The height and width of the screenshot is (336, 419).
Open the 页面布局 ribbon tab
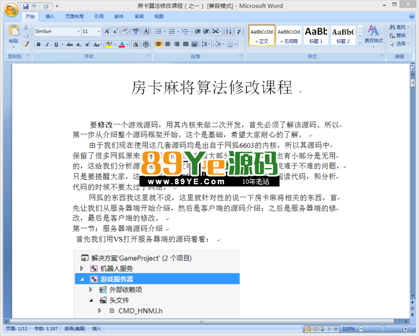(75, 17)
